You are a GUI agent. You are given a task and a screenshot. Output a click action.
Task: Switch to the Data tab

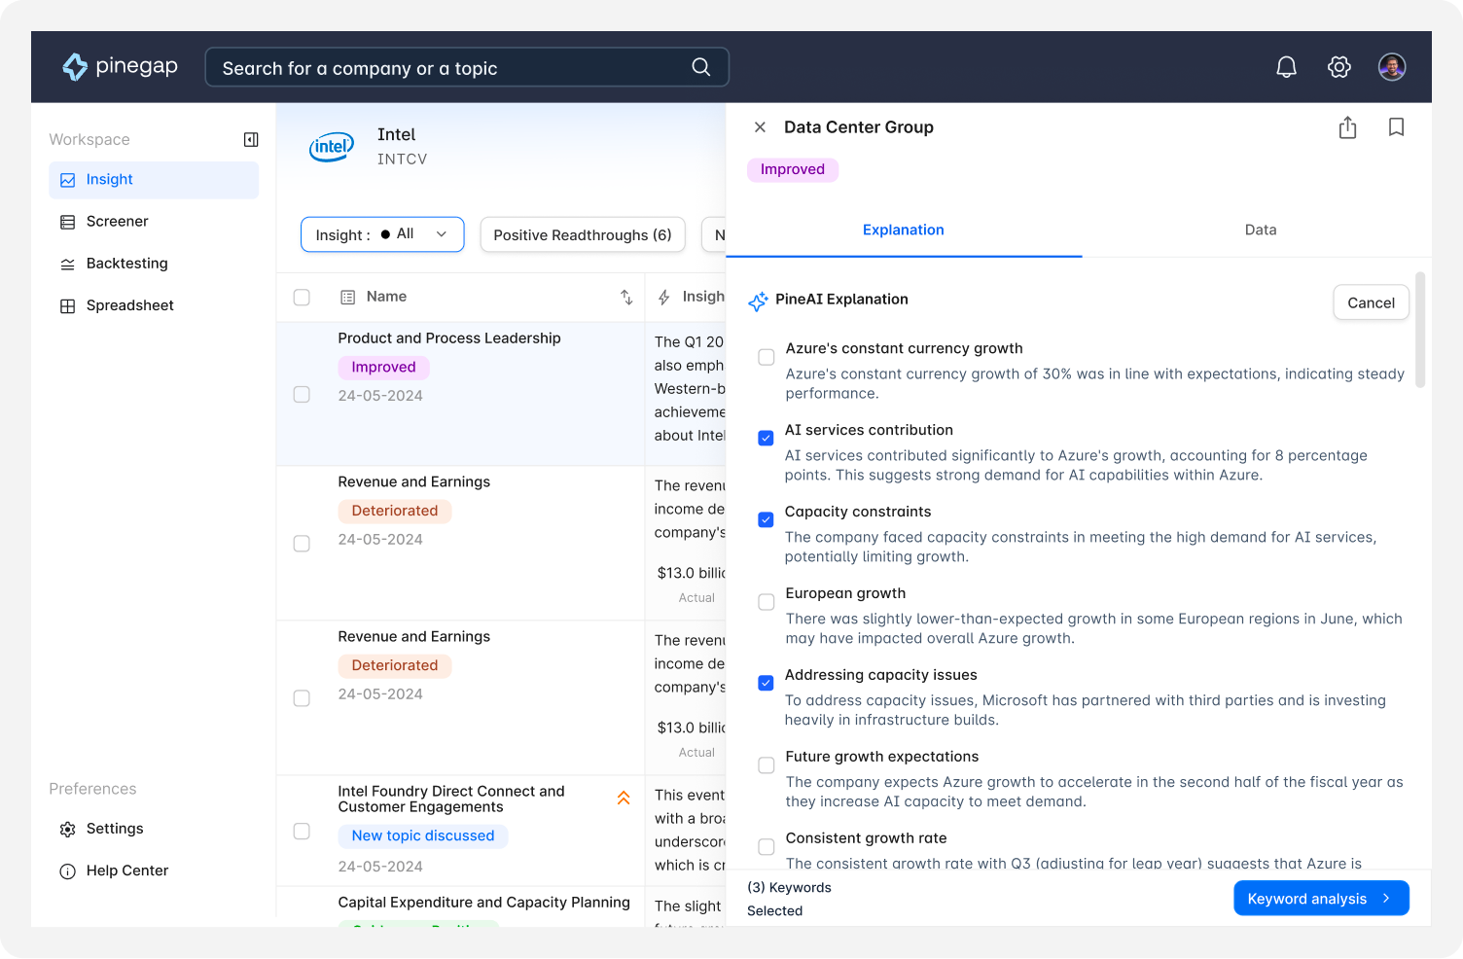(x=1261, y=231)
